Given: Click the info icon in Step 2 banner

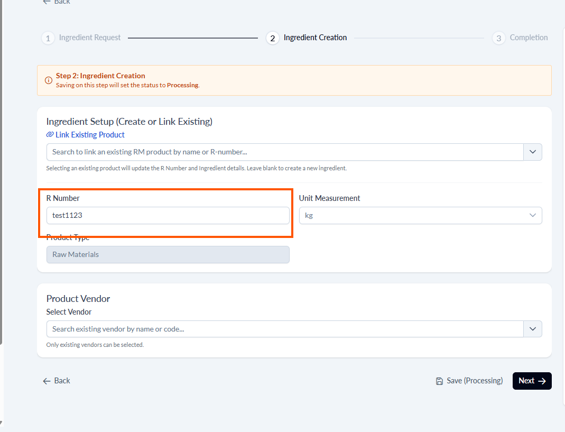Looking at the screenshot, I should [x=48, y=80].
